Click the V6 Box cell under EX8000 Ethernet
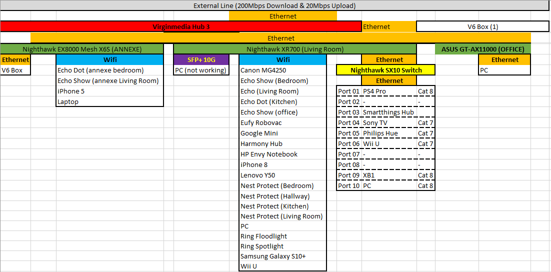 point(15,70)
